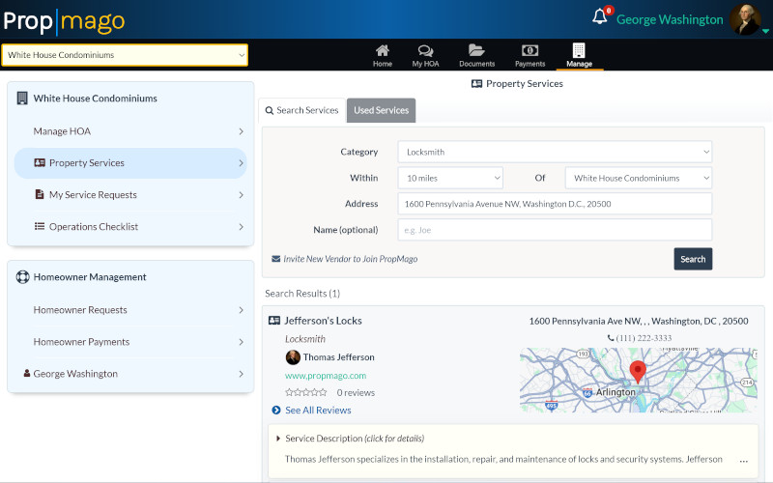Open the Payments icon
Viewport: 773px width, 483px height.
coord(530,50)
